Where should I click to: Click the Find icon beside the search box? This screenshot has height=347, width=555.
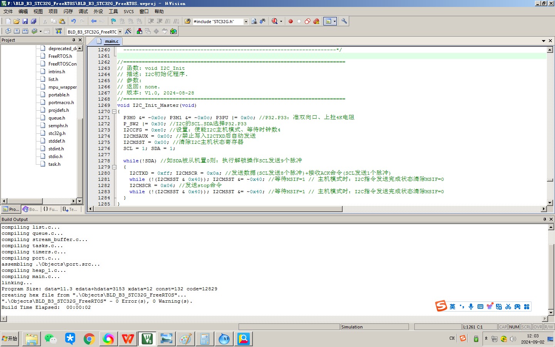click(x=254, y=22)
